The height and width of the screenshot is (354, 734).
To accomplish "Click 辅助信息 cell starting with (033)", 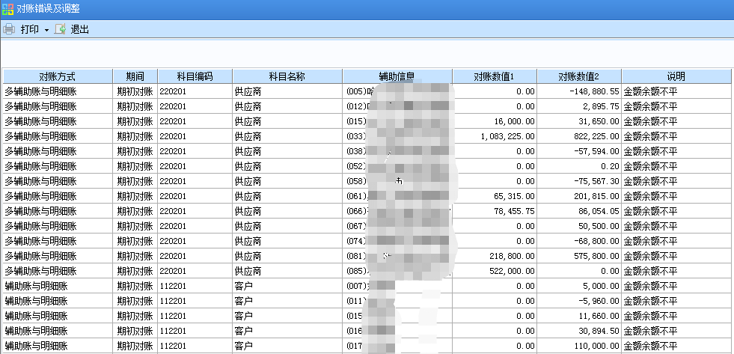I will coord(397,136).
